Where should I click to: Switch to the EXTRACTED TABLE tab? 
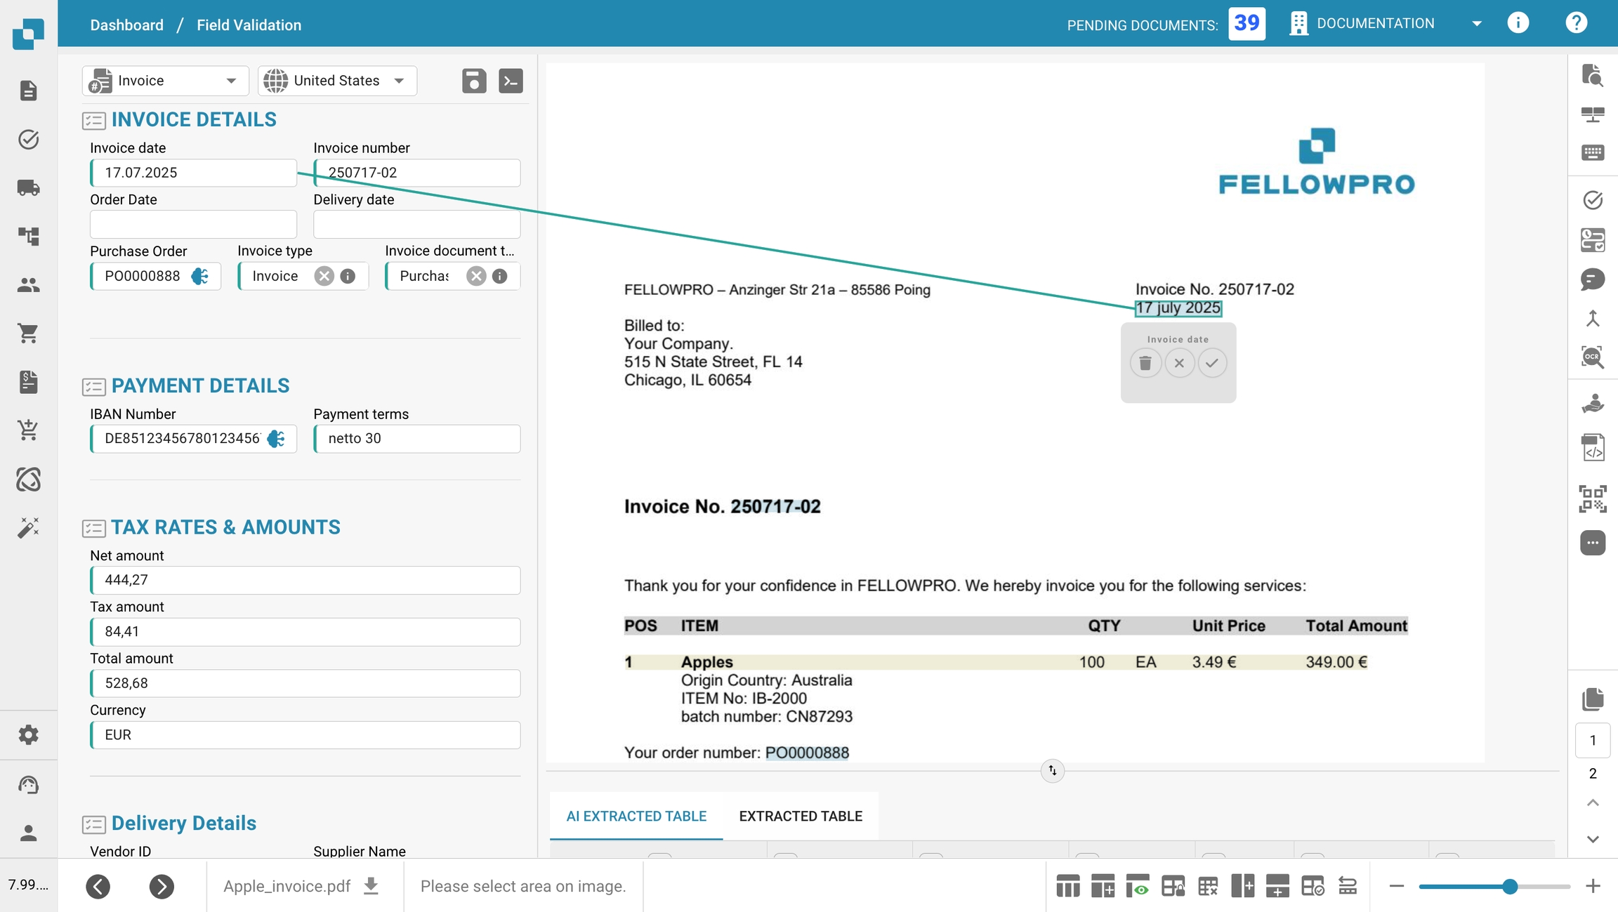(800, 816)
